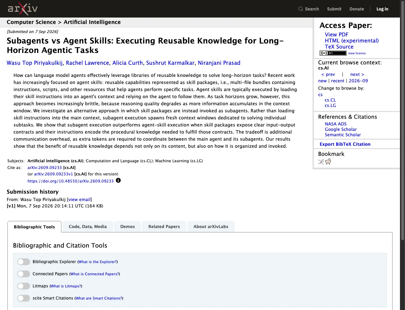Click What are Smart Citations? link
Viewport: 405px width, 310px height.
point(99,298)
